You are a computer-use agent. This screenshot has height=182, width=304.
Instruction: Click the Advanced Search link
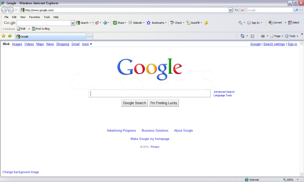coord(224,92)
